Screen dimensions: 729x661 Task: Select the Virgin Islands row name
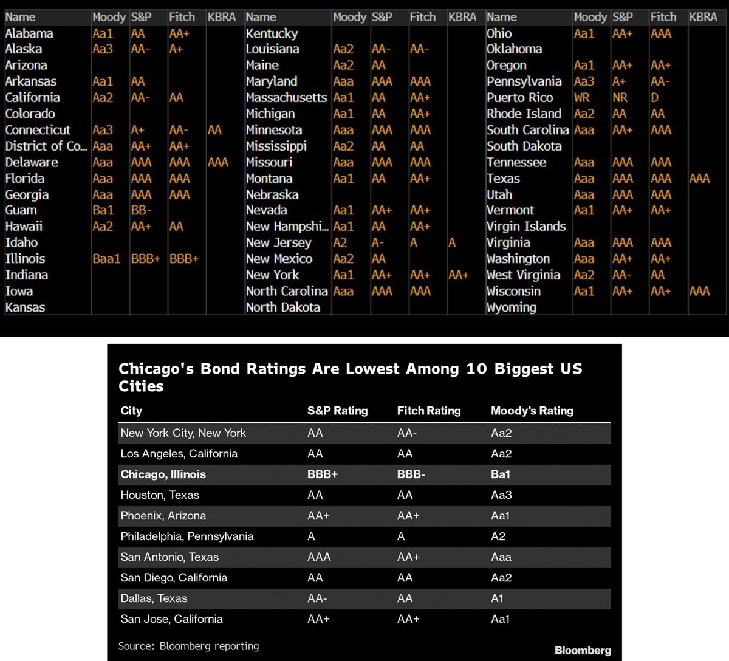tap(526, 227)
